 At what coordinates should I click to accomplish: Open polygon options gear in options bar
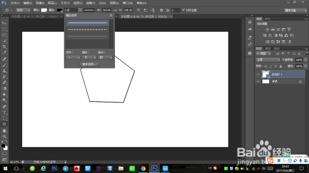click(x=162, y=10)
